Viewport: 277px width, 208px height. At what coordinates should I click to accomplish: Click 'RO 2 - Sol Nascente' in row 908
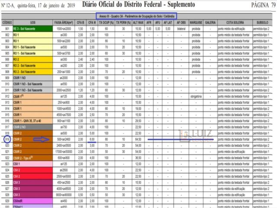[x=33, y=72]
